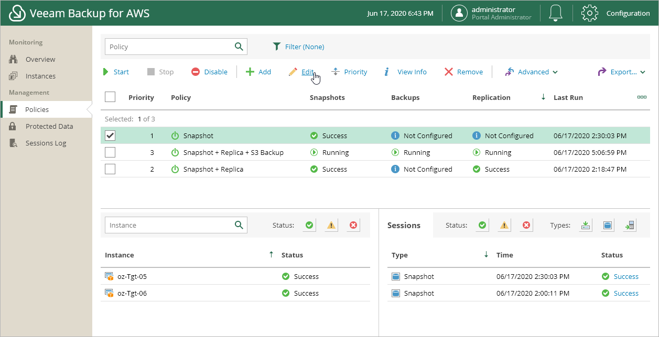This screenshot has height=337, width=659.
Task: Open the Success link for the 2:00:11 PM session
Action: pyautogui.click(x=626, y=293)
